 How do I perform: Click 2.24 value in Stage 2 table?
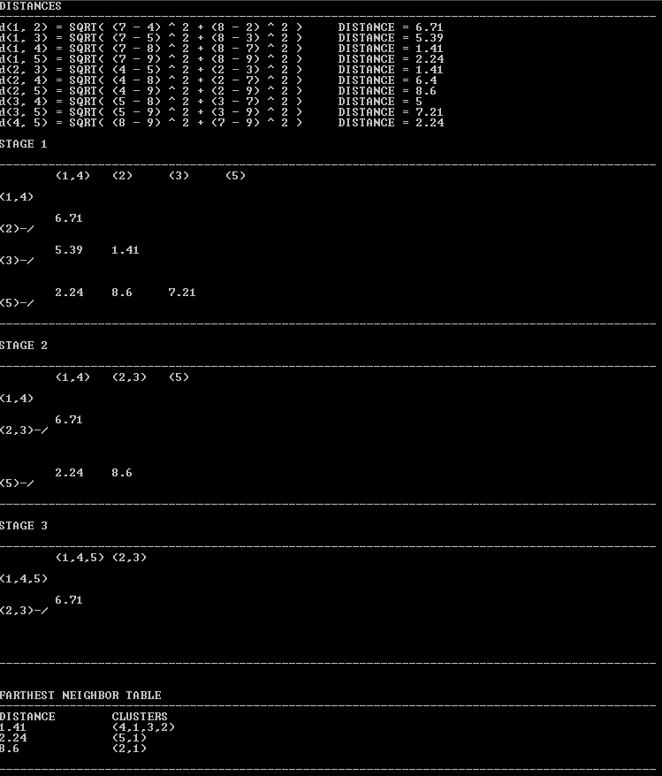tap(69, 473)
